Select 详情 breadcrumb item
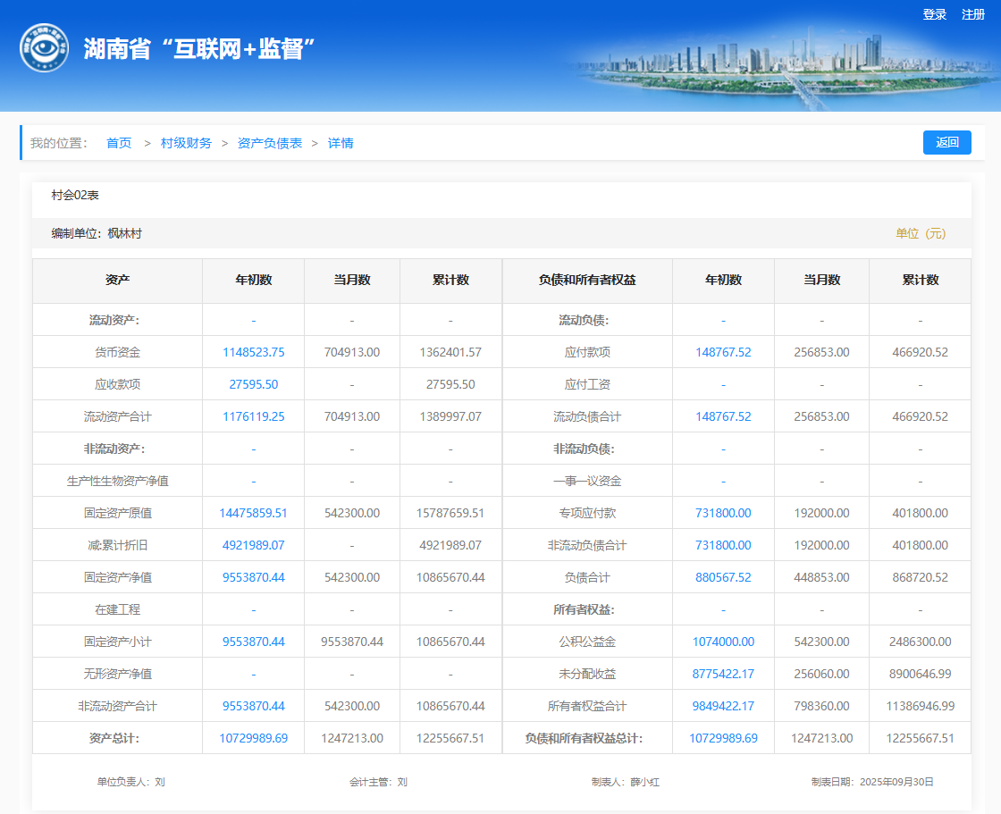Image resolution: width=1001 pixels, height=814 pixels. tap(341, 143)
